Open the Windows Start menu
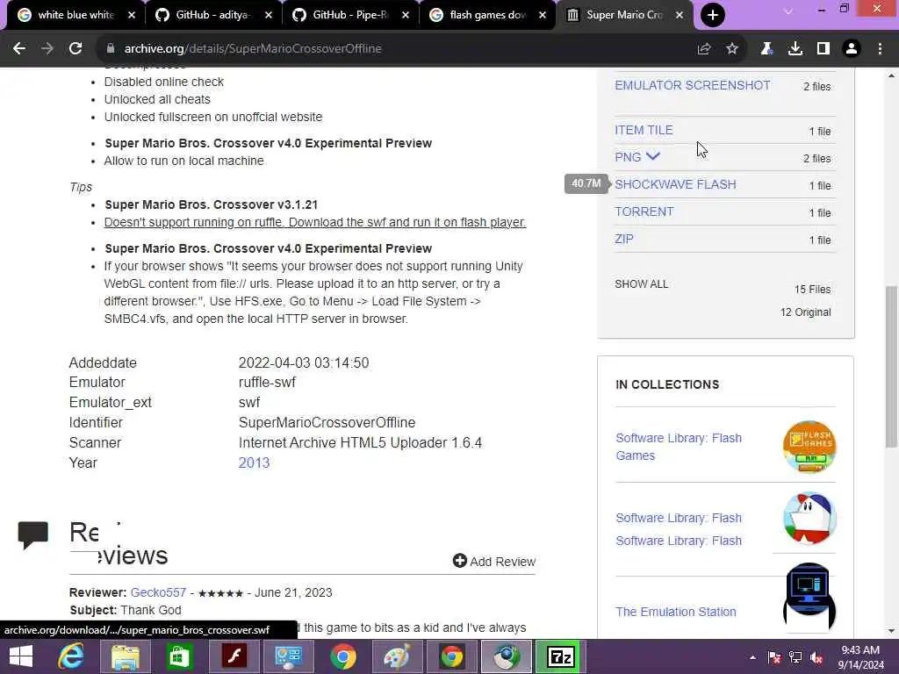This screenshot has height=674, width=899. [x=21, y=656]
